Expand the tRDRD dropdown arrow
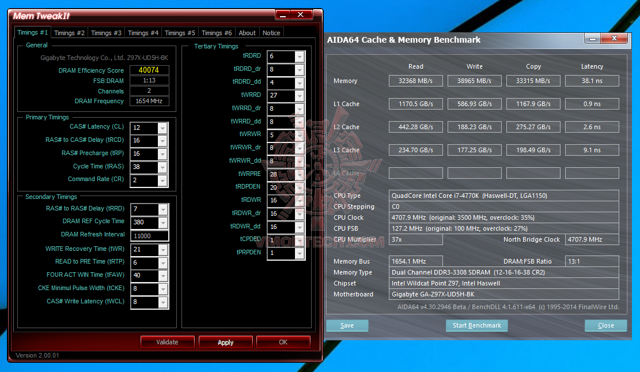Viewport: 640px width, 372px height. [300, 57]
